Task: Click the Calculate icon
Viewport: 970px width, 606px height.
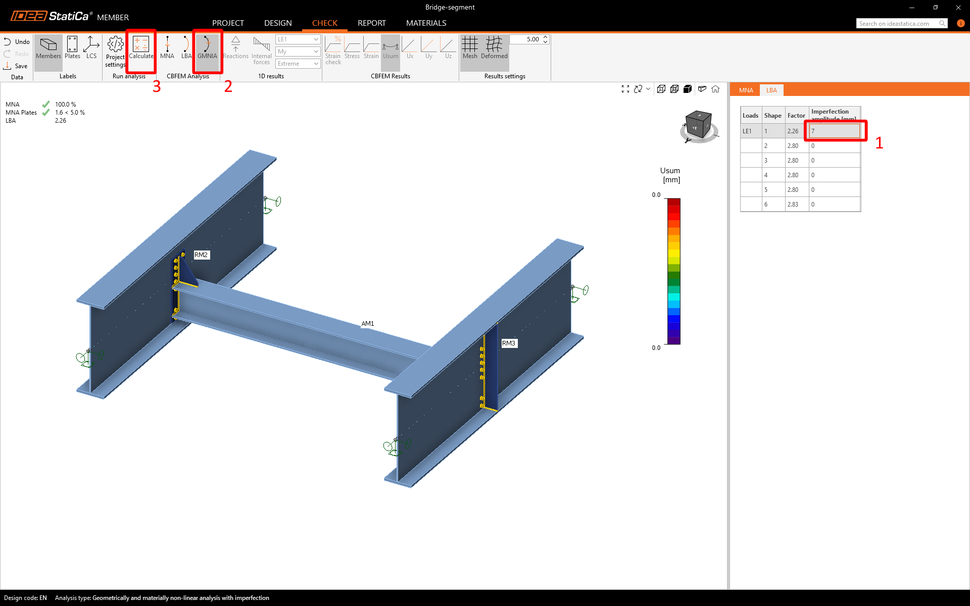Action: pyautogui.click(x=141, y=48)
